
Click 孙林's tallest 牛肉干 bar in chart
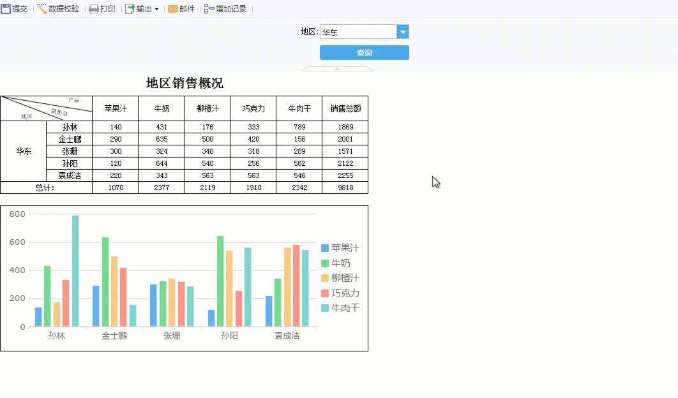(x=75, y=271)
